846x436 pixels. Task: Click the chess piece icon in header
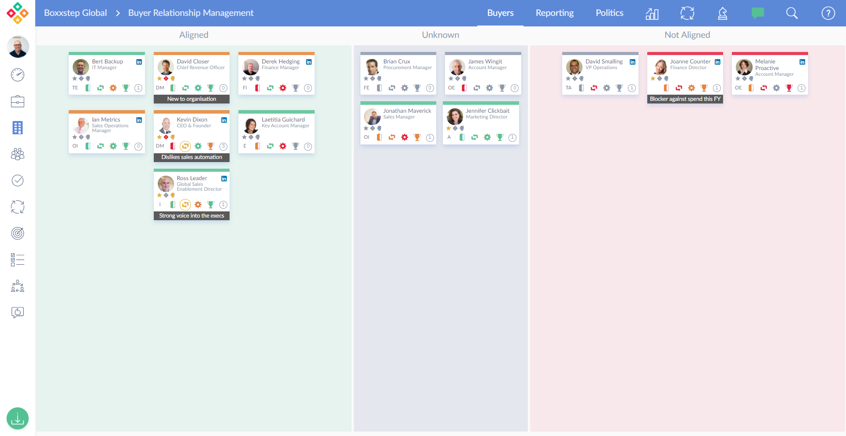[x=723, y=13]
